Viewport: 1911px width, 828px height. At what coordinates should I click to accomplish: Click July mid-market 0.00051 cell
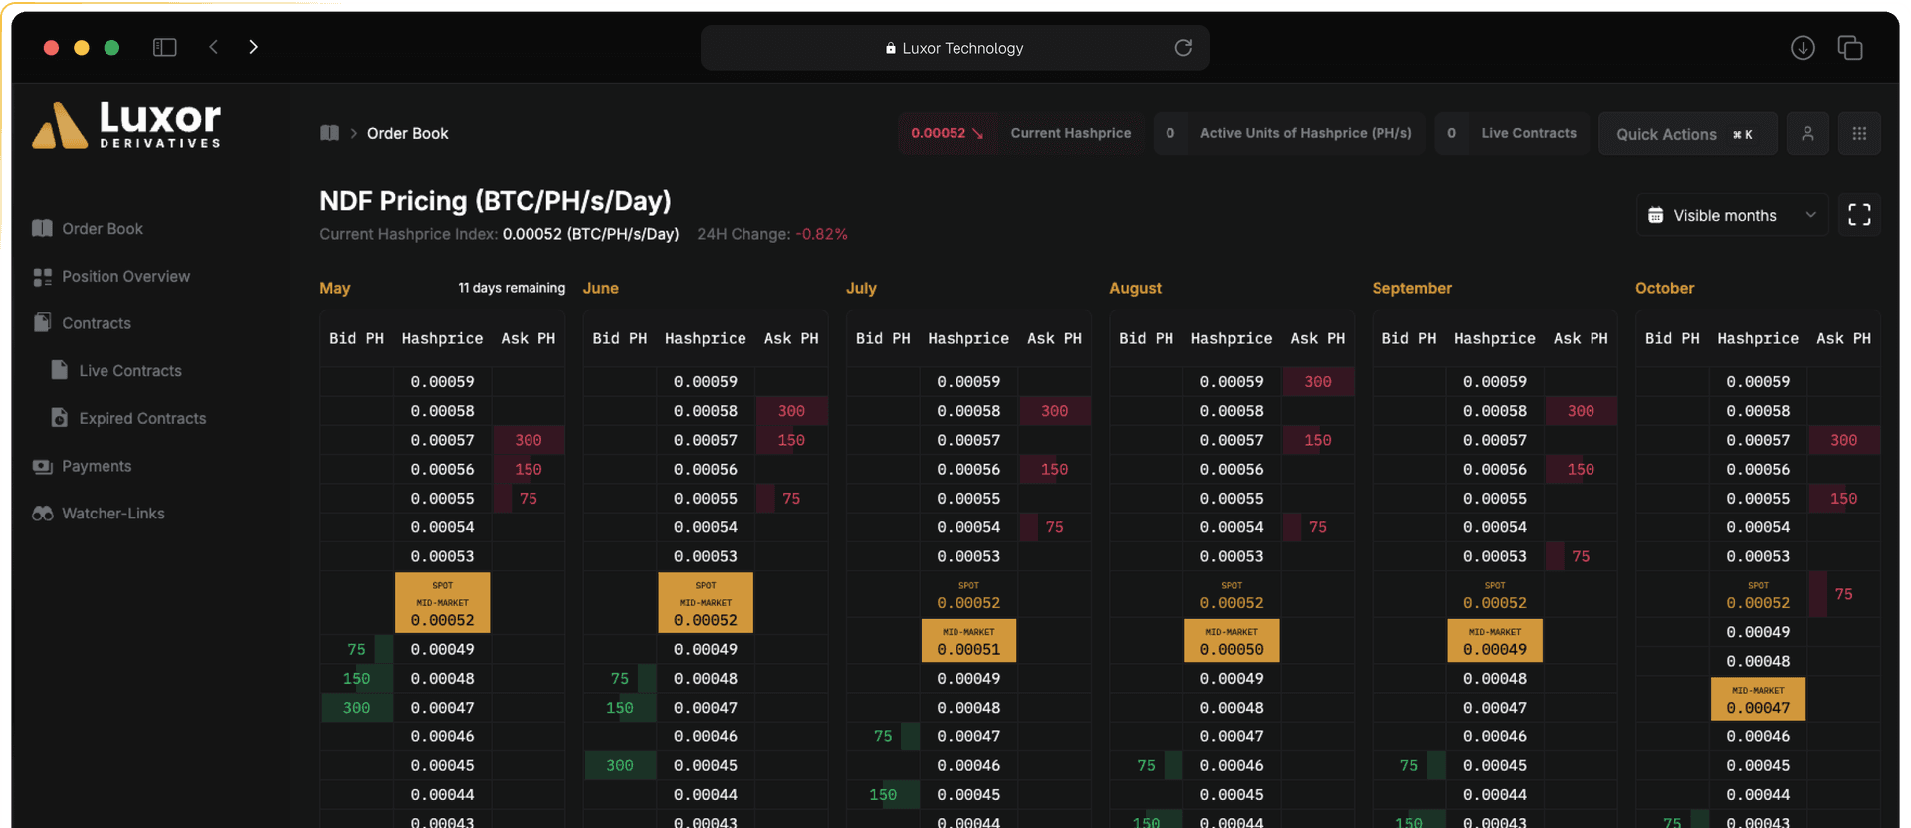coord(968,642)
